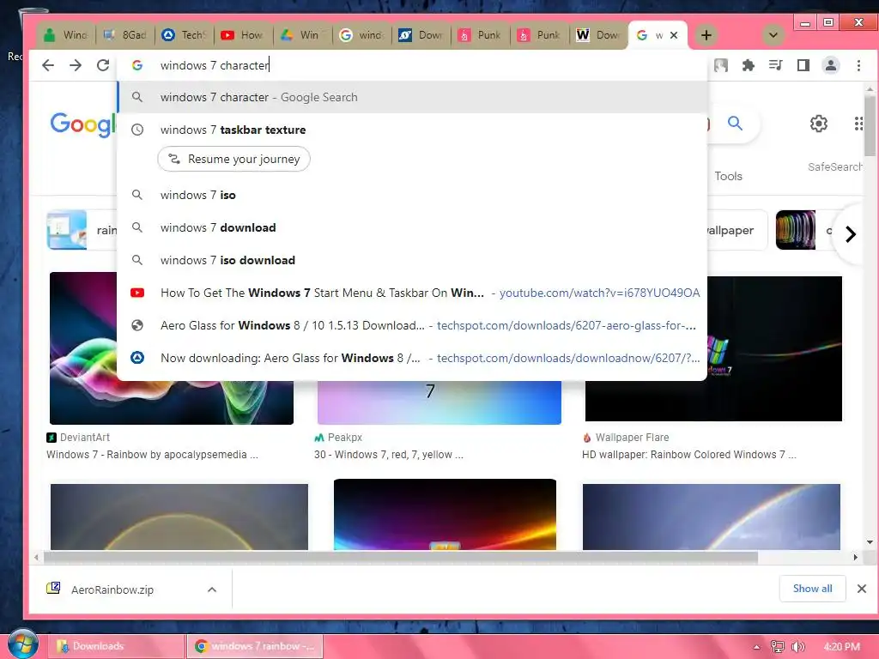Open the tab search dropdown chevron
879x659 pixels.
[773, 35]
